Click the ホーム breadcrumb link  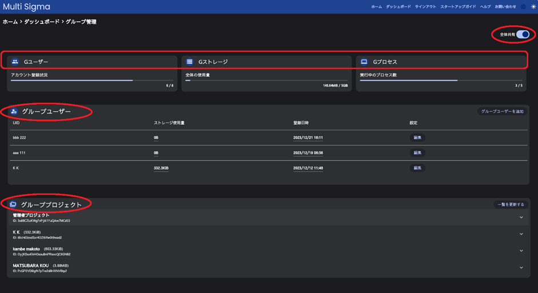(10, 22)
